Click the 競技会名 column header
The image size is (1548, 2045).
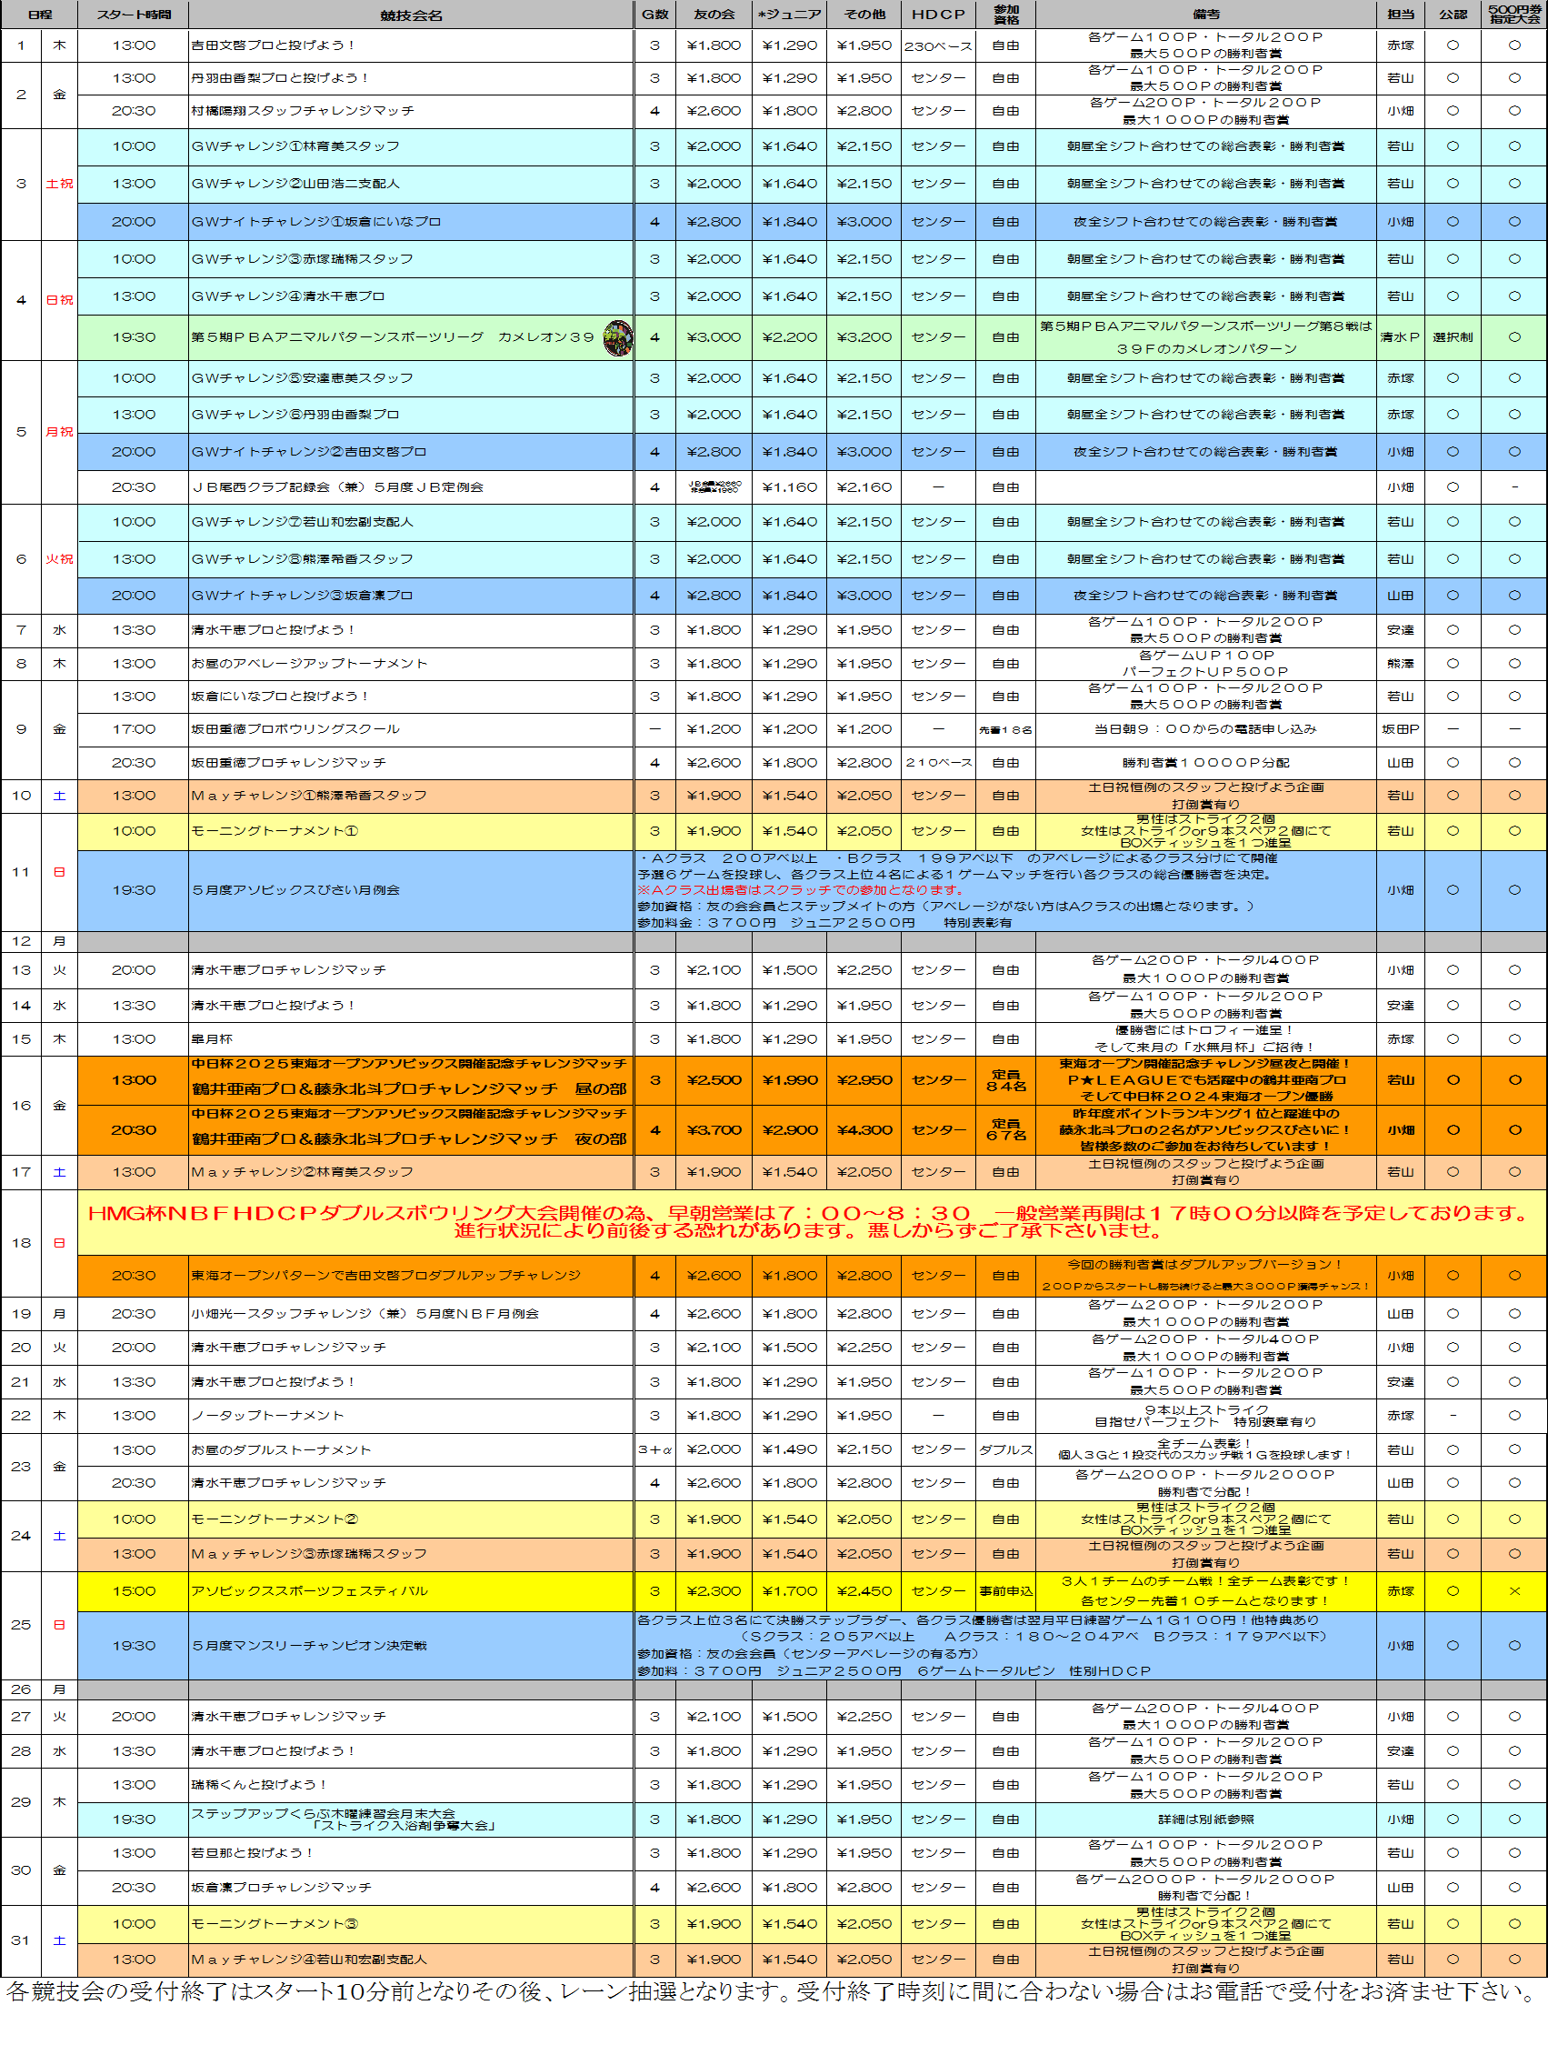411,15
